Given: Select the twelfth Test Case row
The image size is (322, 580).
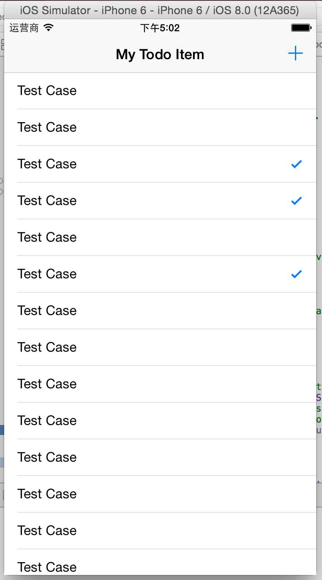Looking at the screenshot, I should click(x=160, y=494).
